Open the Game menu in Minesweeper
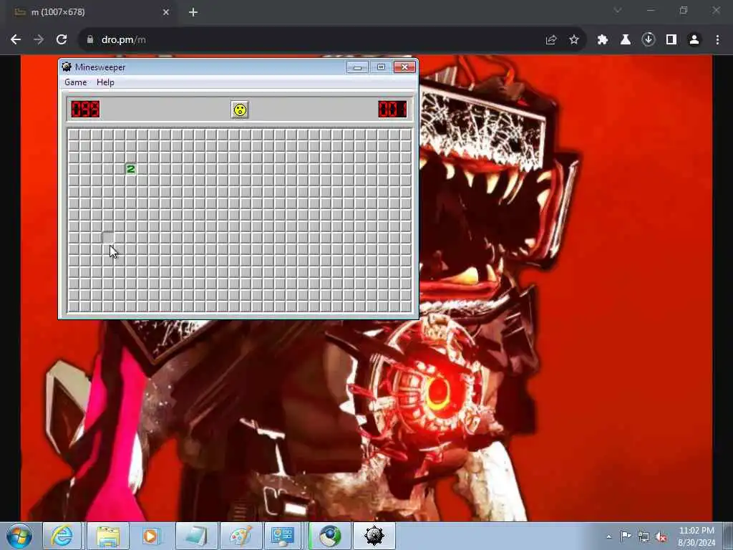This screenshot has width=733, height=550. pos(76,82)
